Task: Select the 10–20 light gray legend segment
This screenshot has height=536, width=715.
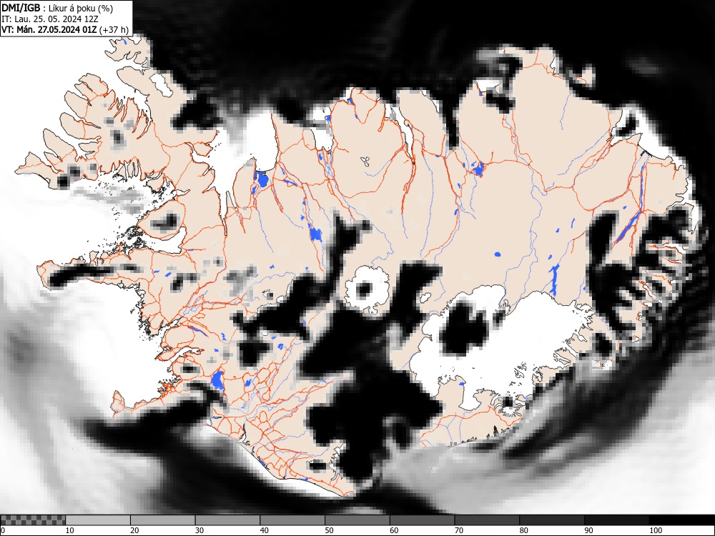Action: click(98, 520)
